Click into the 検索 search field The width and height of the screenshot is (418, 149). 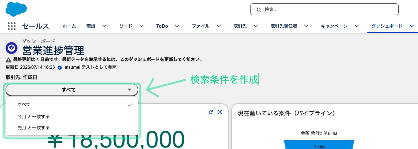[324, 9]
